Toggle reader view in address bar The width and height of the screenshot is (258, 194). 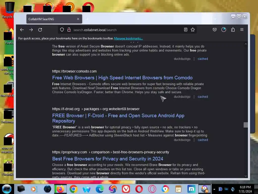[x=186, y=30]
